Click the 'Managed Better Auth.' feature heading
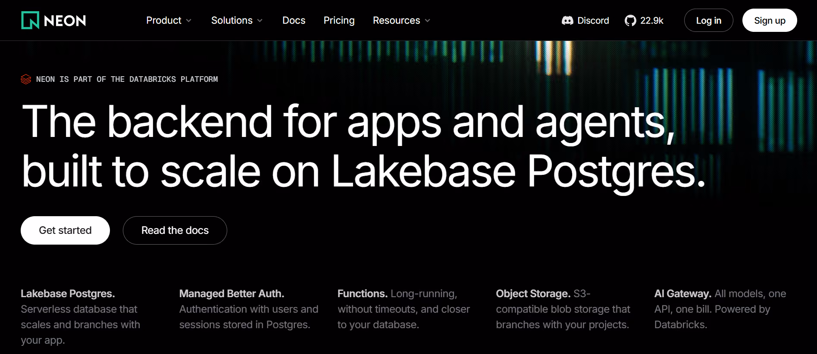The height and width of the screenshot is (354, 817). (232, 294)
